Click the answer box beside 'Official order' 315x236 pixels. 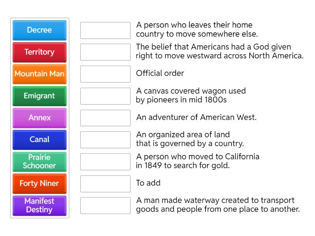105,74
